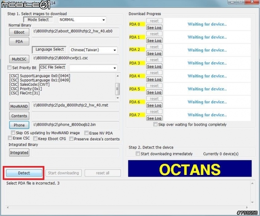
Task: Click See Log for PDA 2
Action: coord(154,53)
